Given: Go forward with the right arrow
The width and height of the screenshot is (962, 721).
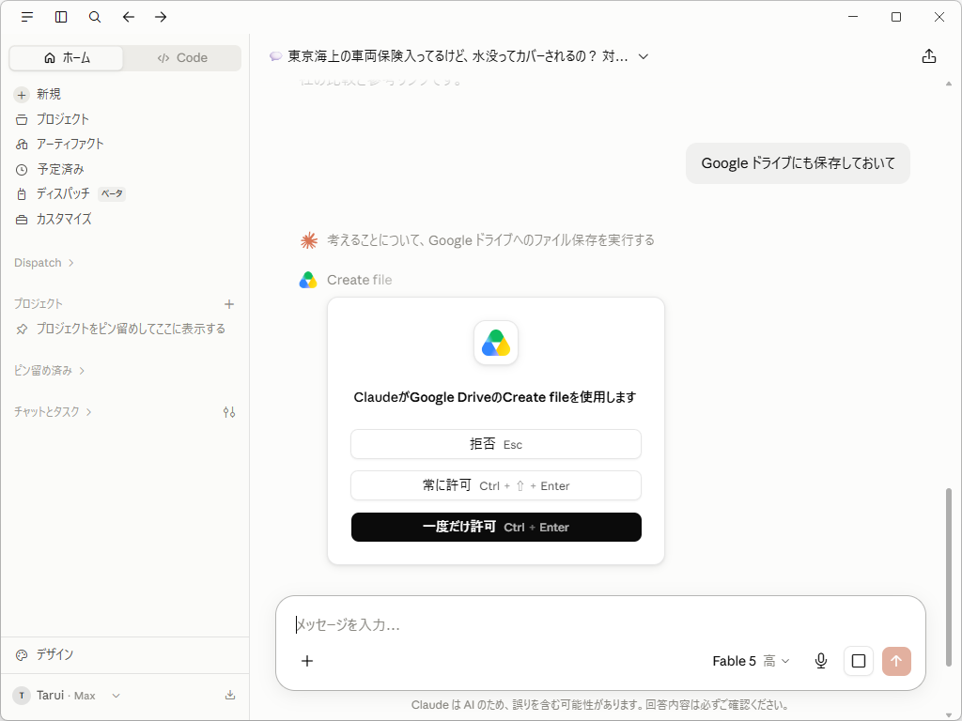Looking at the screenshot, I should pyautogui.click(x=161, y=17).
